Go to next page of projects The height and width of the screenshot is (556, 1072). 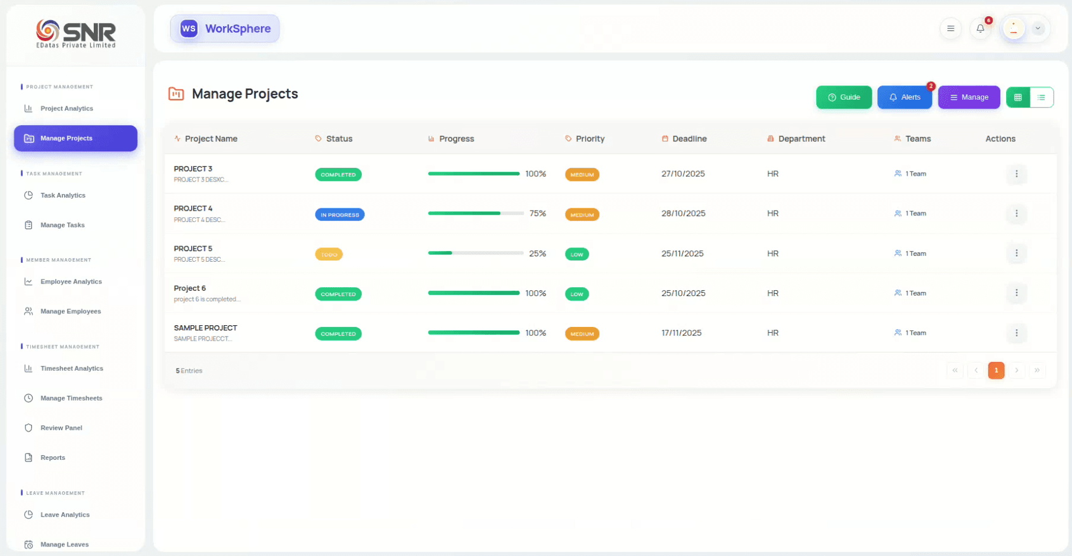coord(1016,370)
